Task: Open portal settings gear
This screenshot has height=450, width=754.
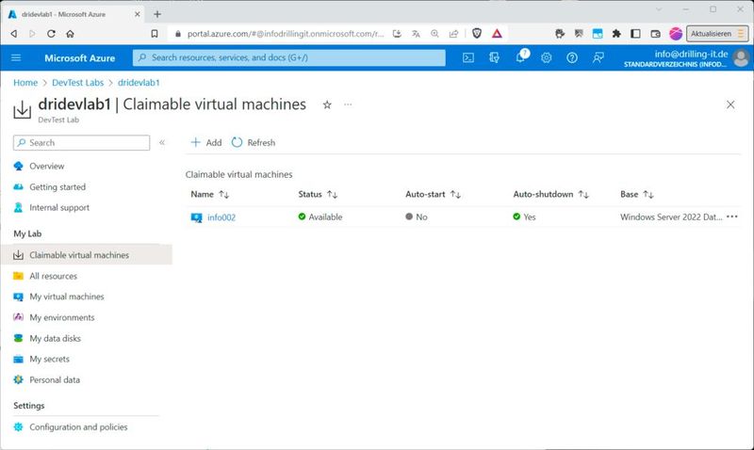Action: coord(547,57)
